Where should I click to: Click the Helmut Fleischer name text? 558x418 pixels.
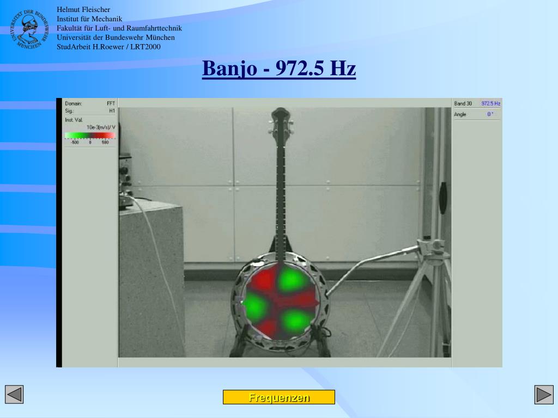coord(83,10)
